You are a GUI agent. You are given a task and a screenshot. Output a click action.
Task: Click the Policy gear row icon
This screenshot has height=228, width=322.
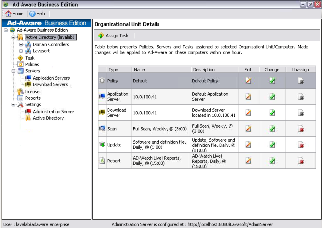102,80
